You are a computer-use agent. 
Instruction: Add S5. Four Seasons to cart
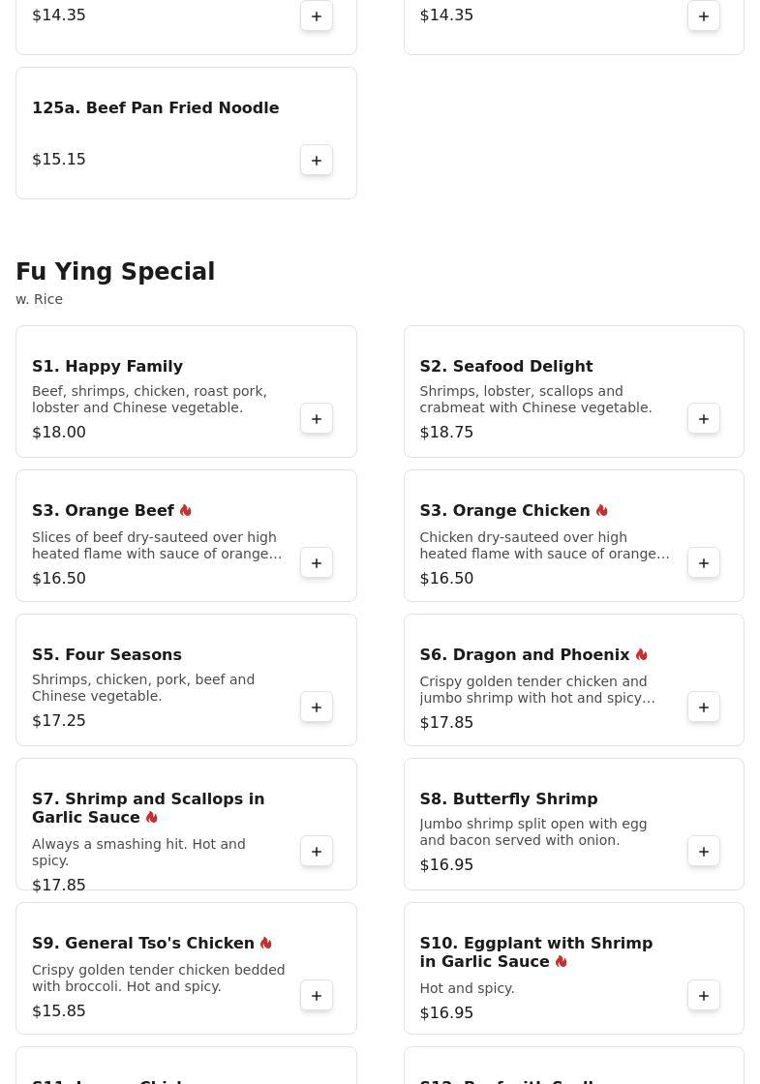pyautogui.click(x=317, y=708)
